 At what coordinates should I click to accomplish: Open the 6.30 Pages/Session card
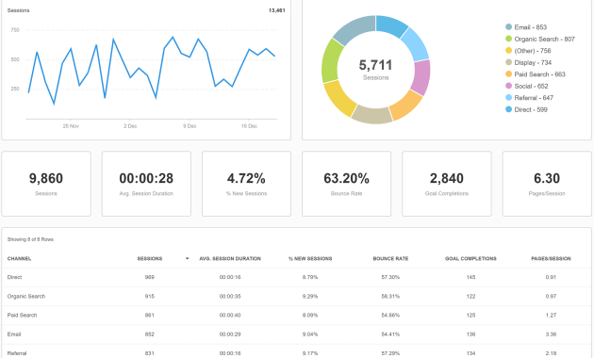pyautogui.click(x=547, y=184)
